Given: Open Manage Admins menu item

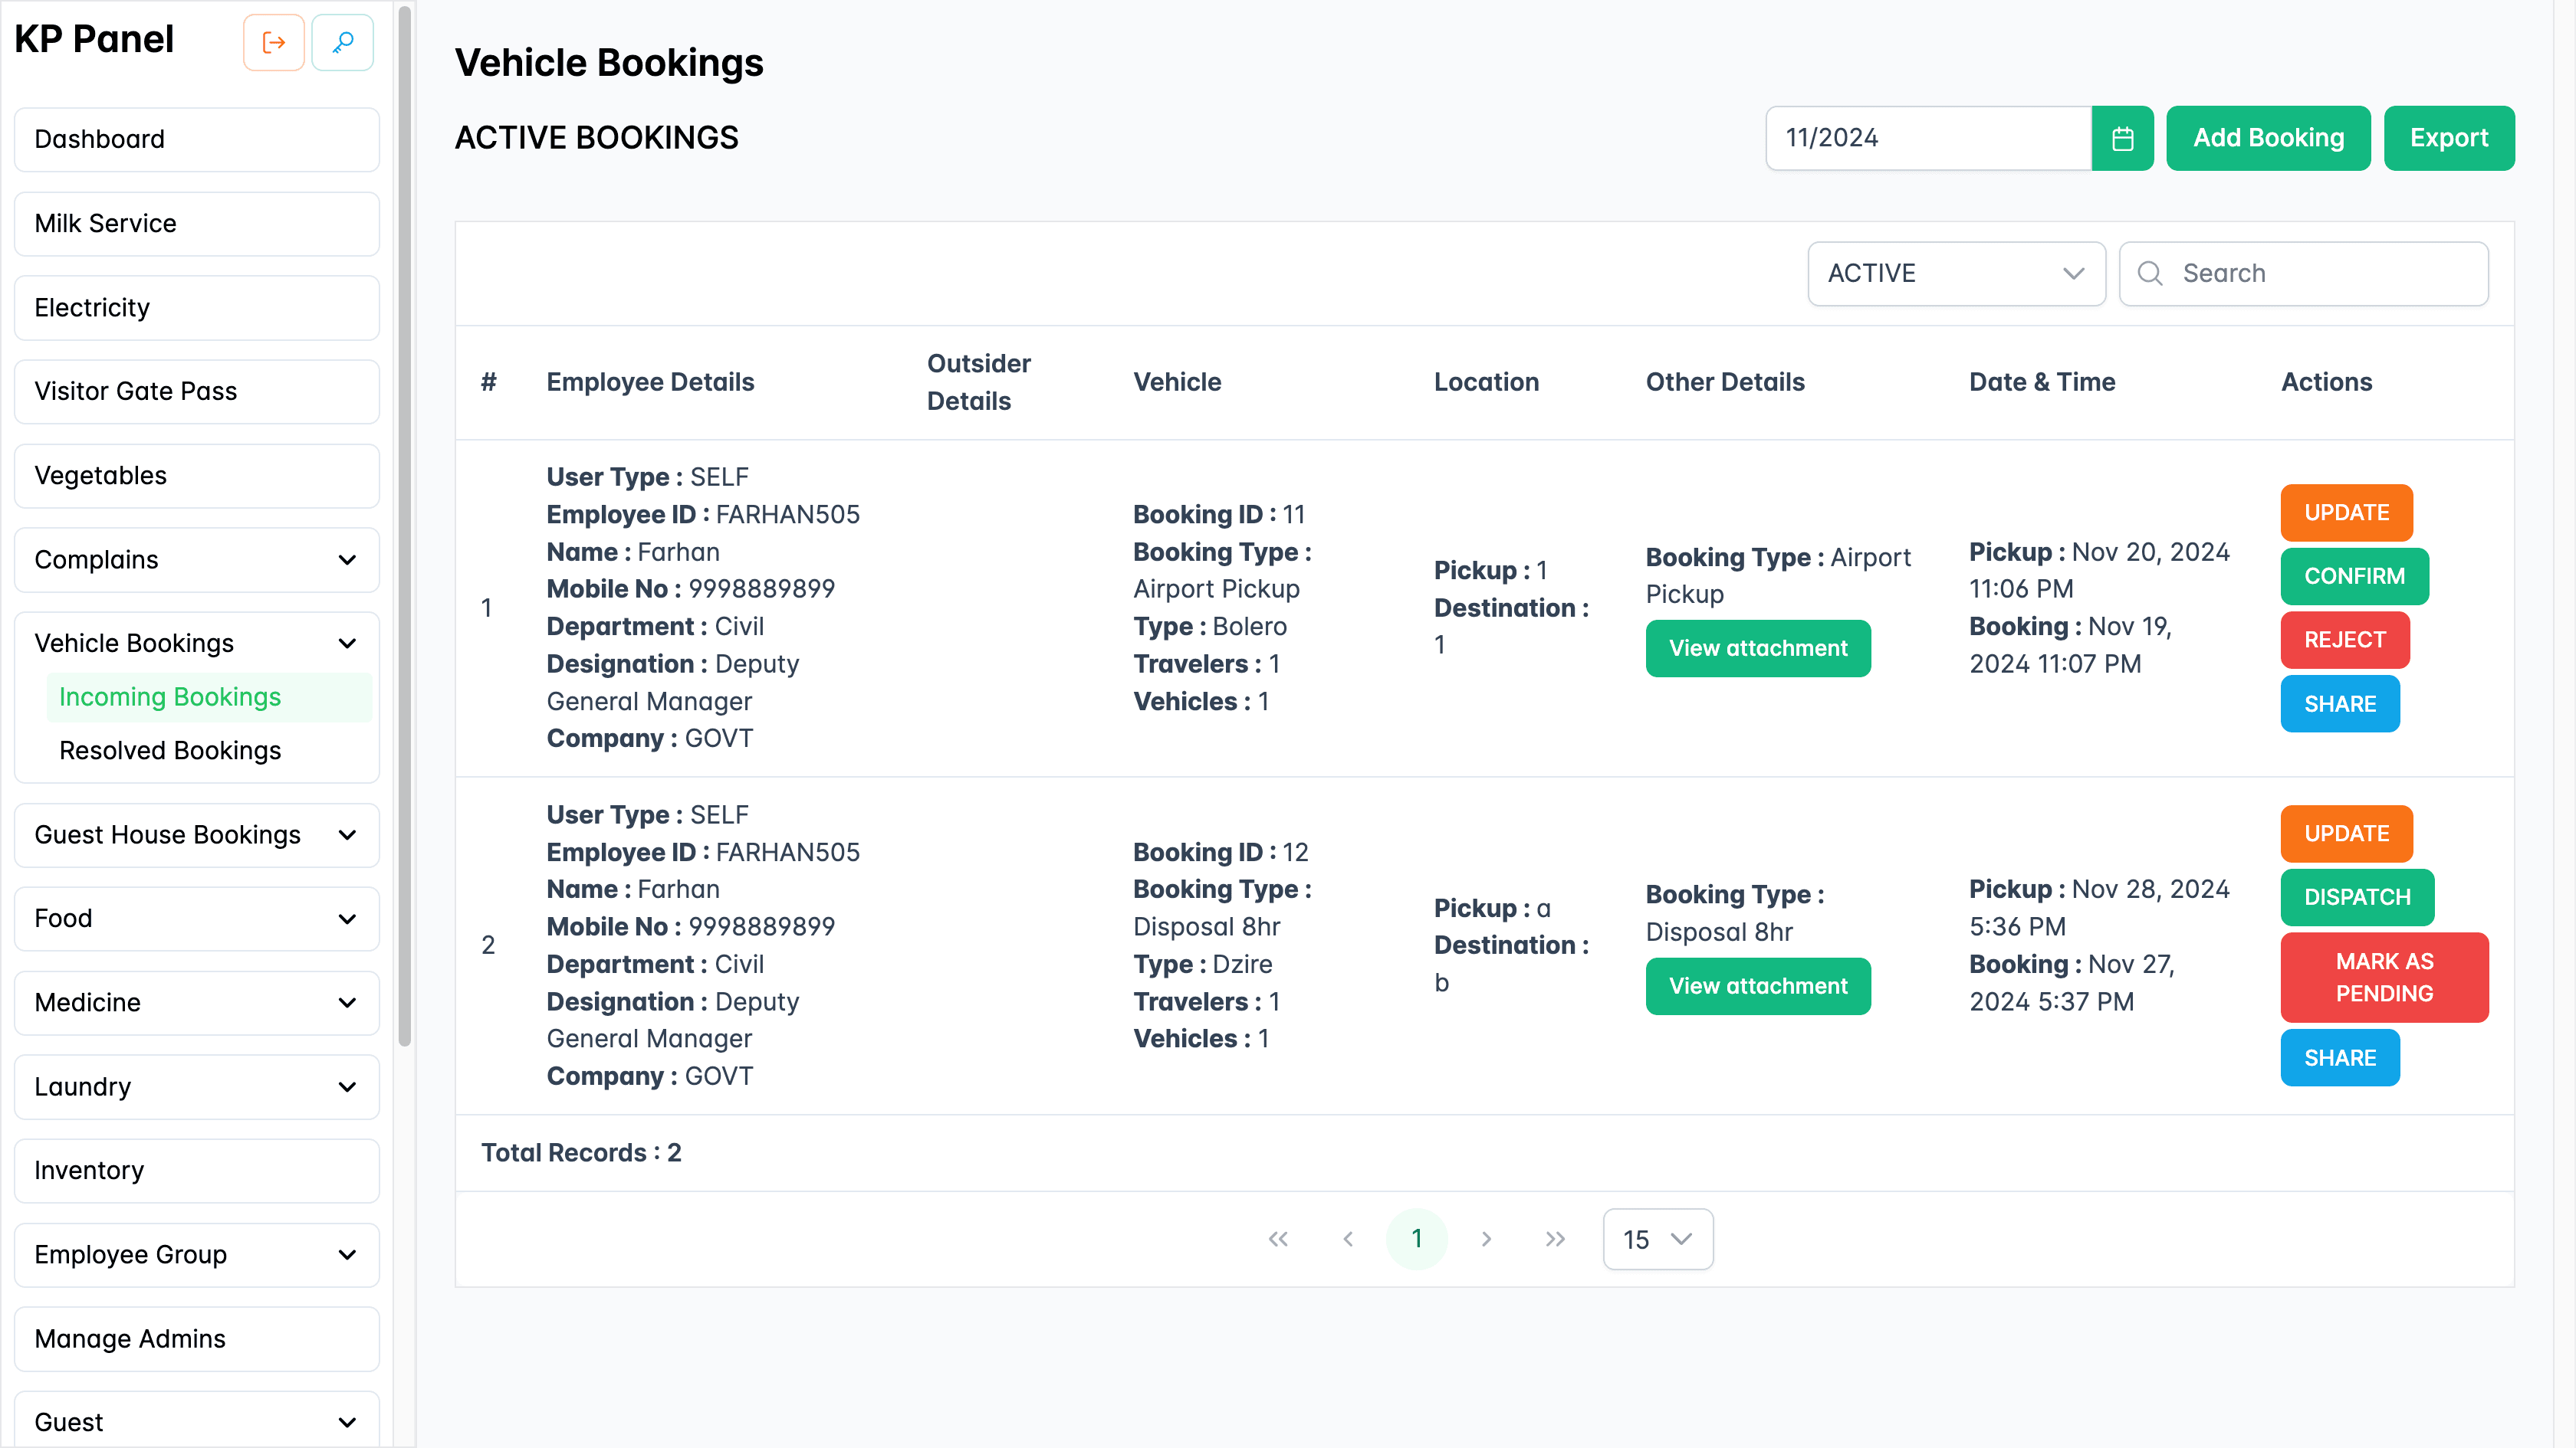Looking at the screenshot, I should [197, 1339].
